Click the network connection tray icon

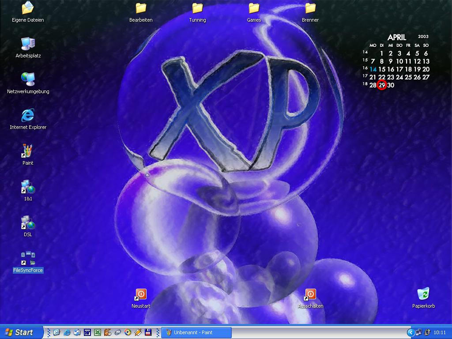[418, 333]
